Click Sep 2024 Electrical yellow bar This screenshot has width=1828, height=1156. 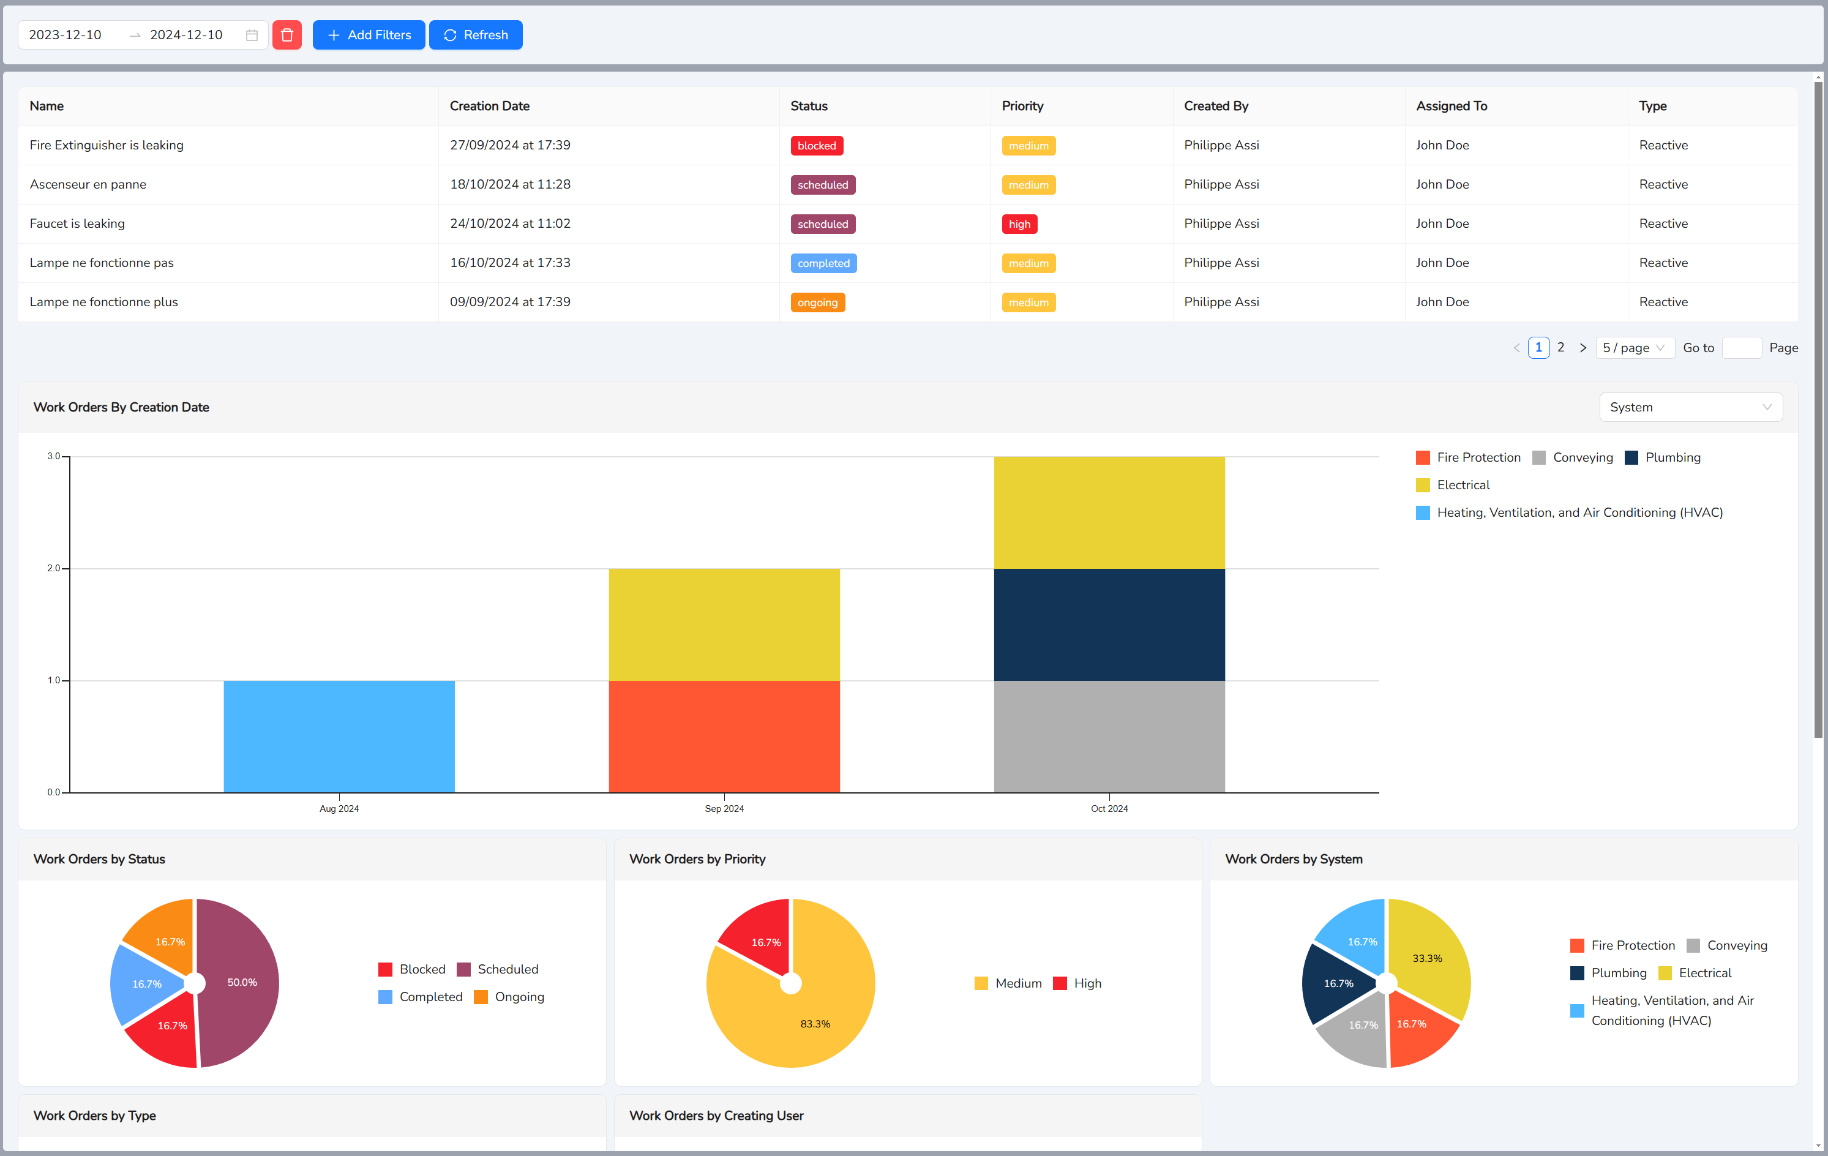coord(724,625)
